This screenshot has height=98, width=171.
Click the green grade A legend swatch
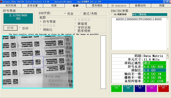(116, 88)
